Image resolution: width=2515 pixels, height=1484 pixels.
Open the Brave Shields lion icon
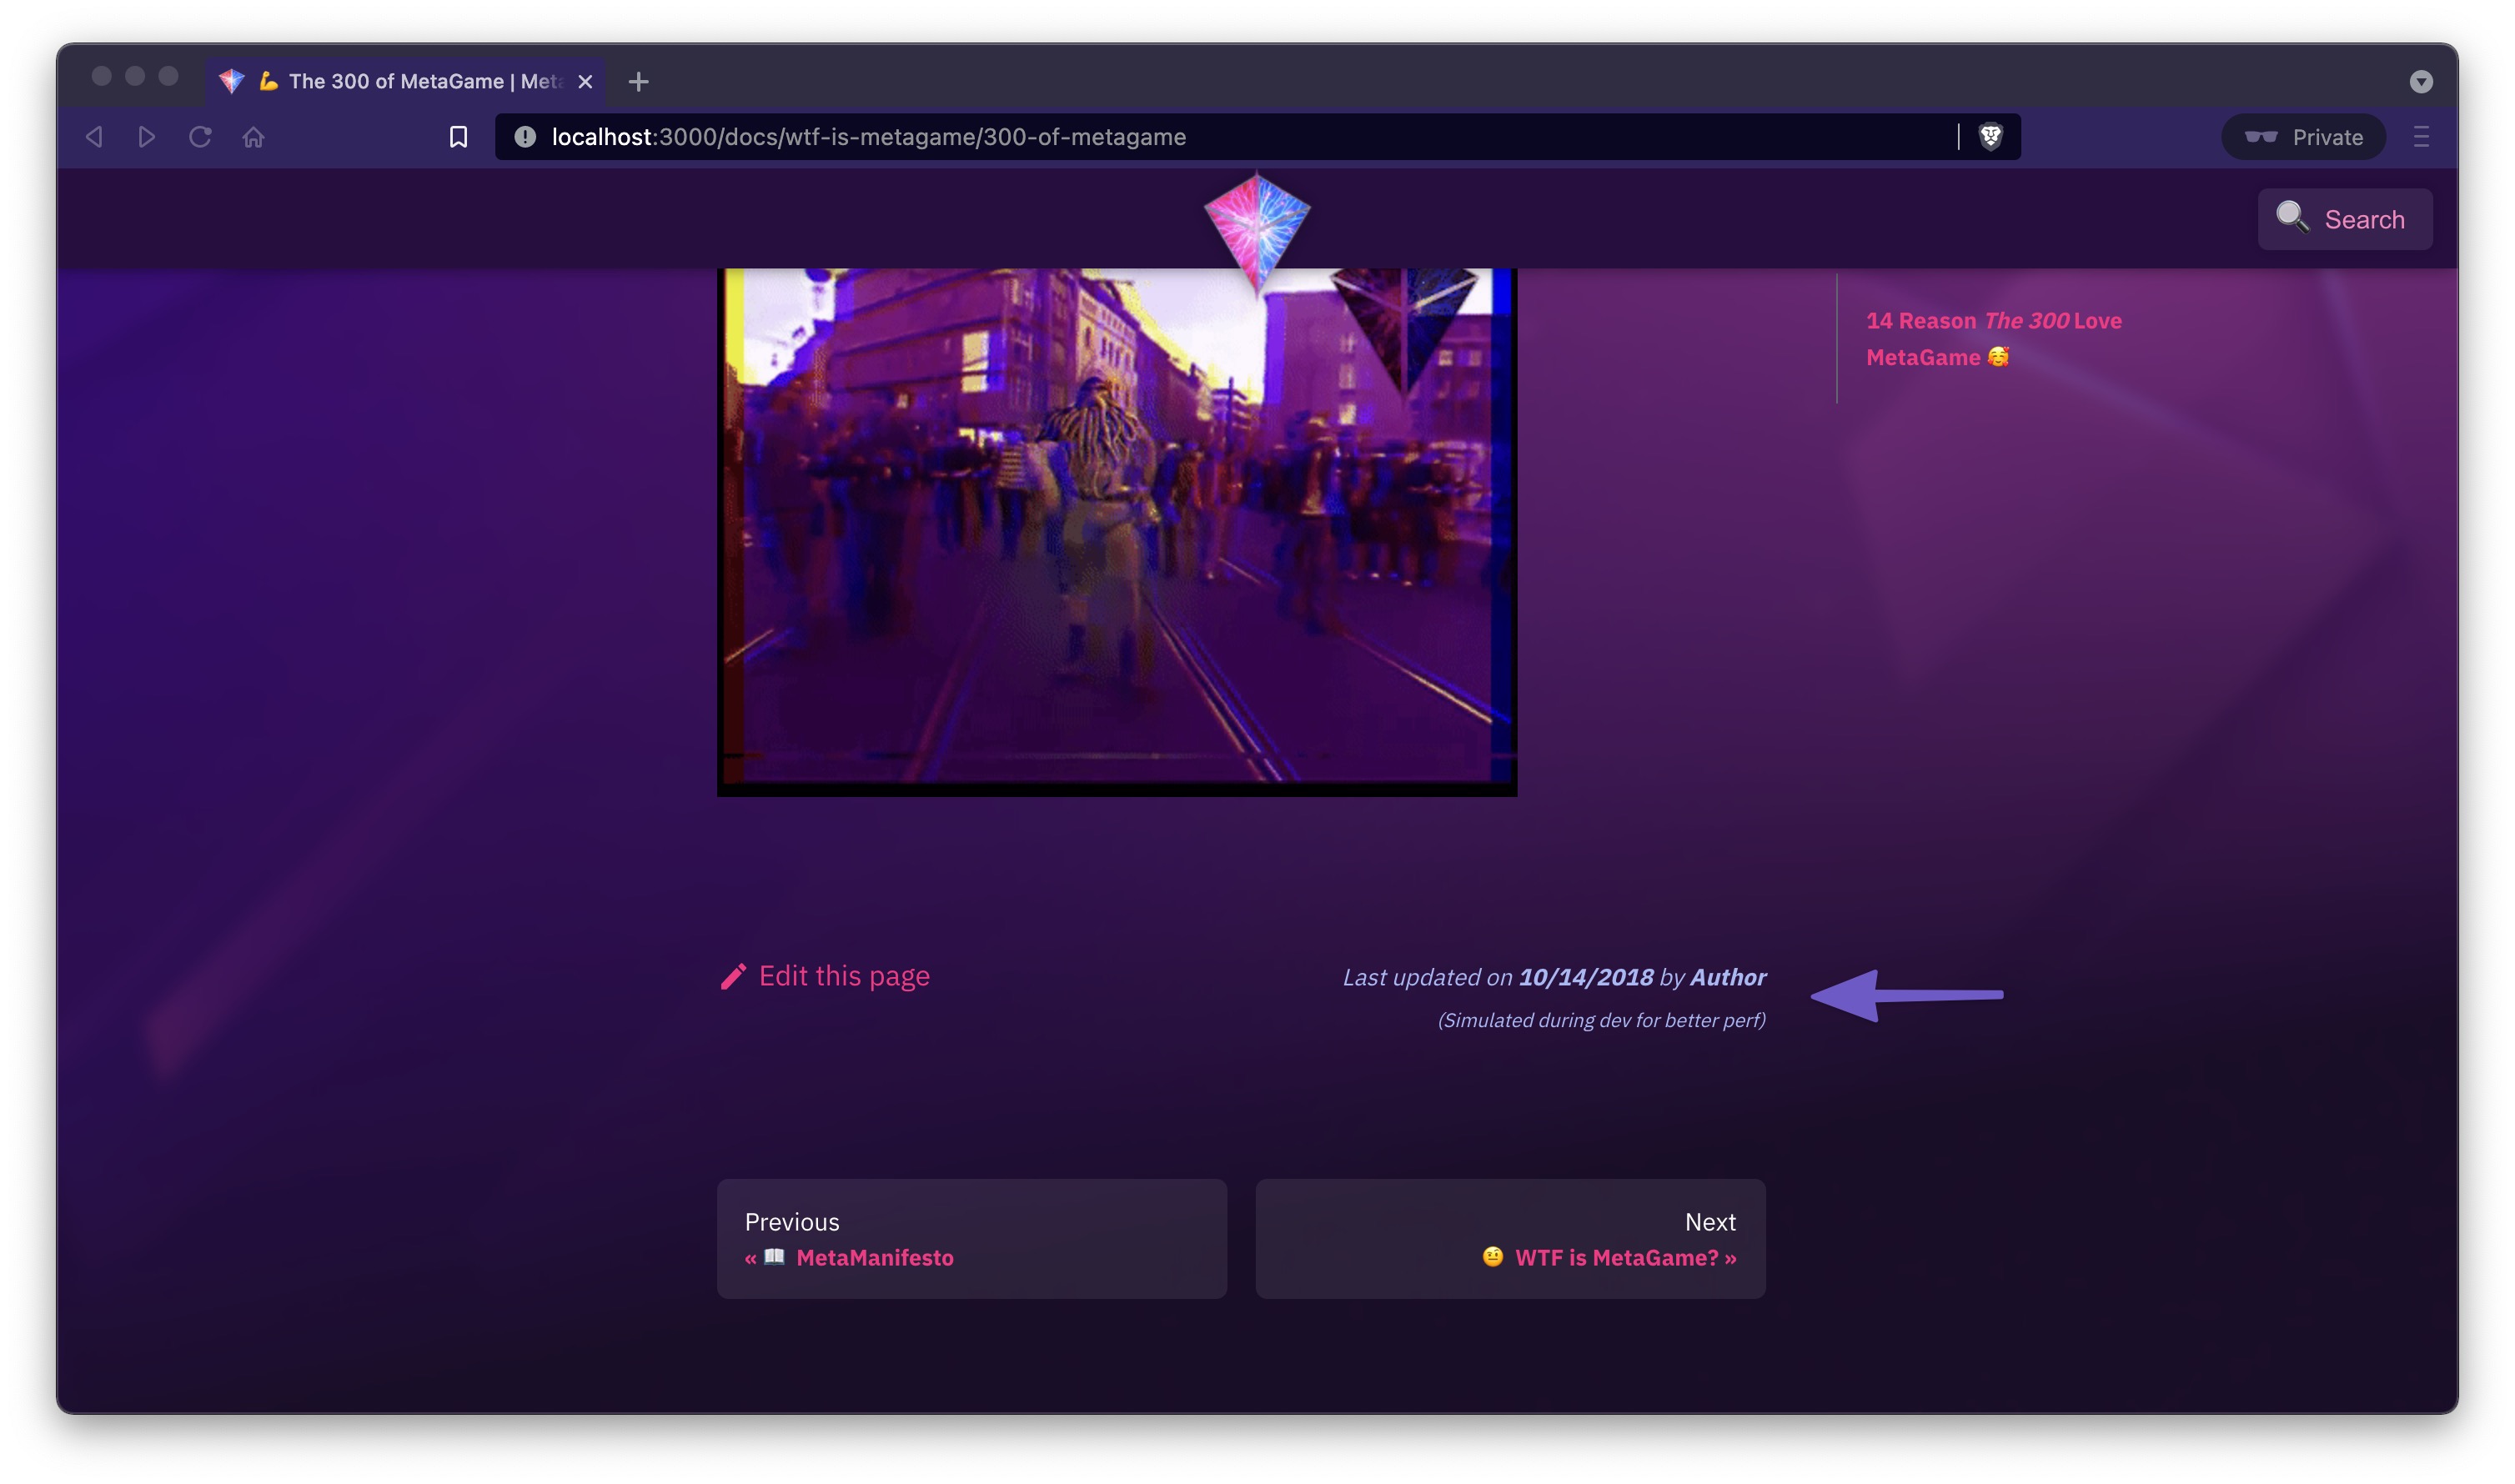tap(1990, 137)
